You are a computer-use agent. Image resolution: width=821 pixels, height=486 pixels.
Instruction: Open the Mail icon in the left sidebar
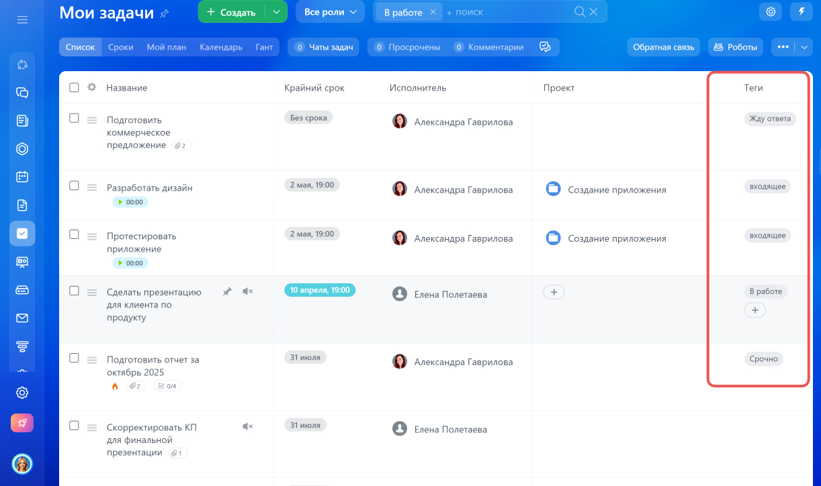(22, 318)
